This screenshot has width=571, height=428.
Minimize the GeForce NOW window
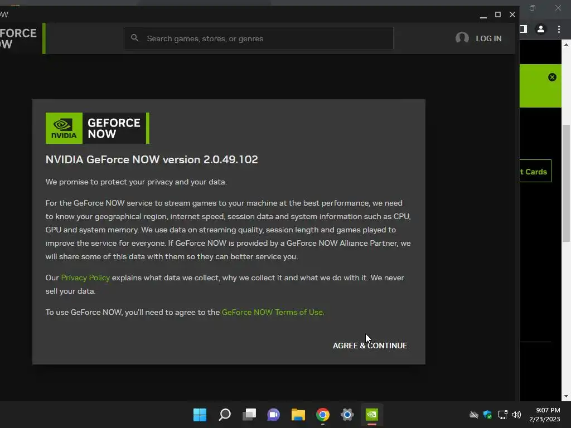[x=483, y=14]
